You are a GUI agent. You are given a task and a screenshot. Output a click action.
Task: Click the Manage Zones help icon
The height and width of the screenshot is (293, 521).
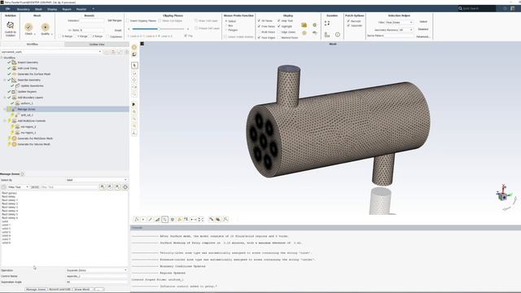coord(23,173)
